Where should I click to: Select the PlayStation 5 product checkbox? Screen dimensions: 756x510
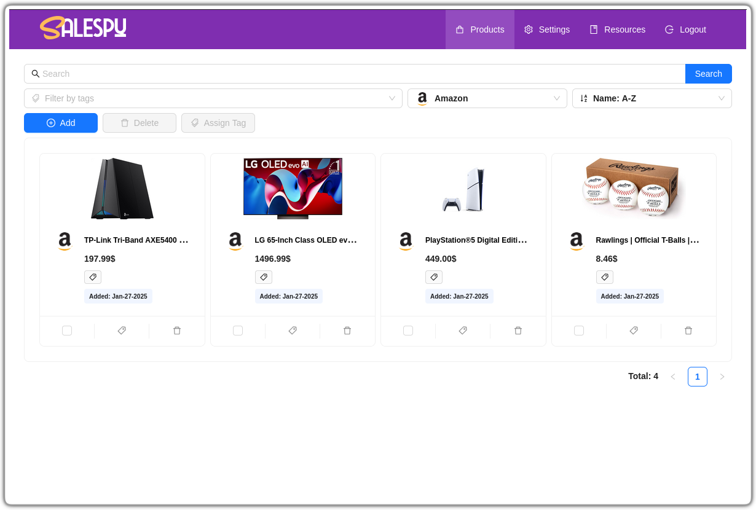[x=408, y=331]
